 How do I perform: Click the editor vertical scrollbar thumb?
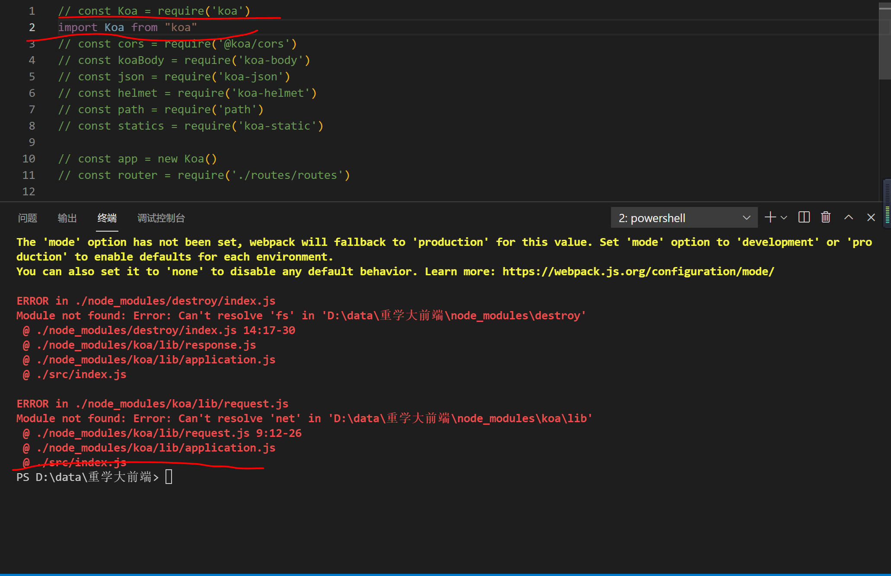pos(885,41)
